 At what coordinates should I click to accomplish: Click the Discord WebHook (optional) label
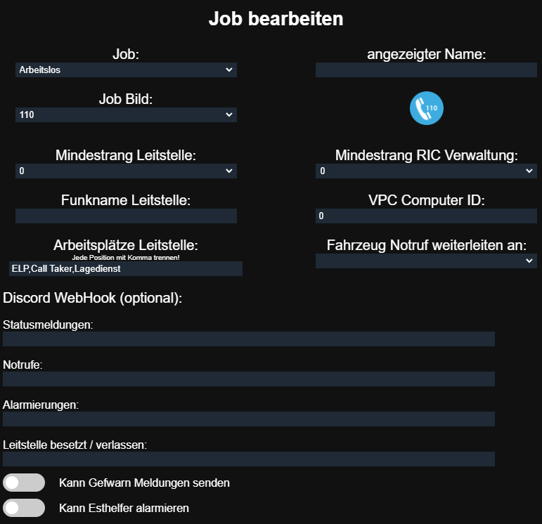pyautogui.click(x=93, y=298)
